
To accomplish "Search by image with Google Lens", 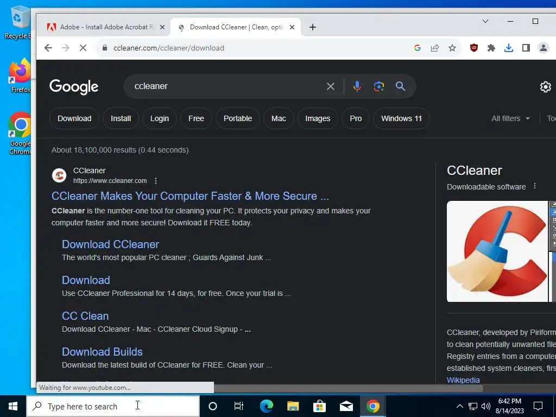I will [378, 86].
